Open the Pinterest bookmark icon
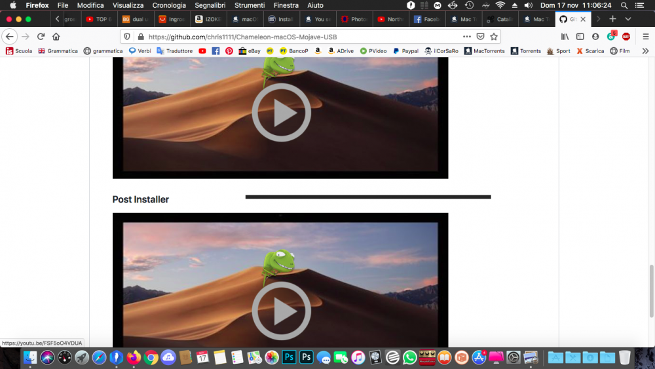The width and height of the screenshot is (655, 369). [x=229, y=51]
